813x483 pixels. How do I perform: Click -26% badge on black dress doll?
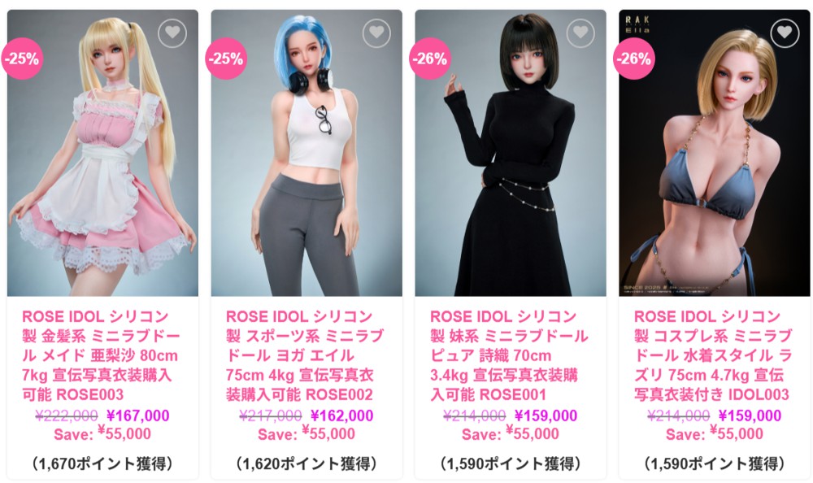point(430,59)
